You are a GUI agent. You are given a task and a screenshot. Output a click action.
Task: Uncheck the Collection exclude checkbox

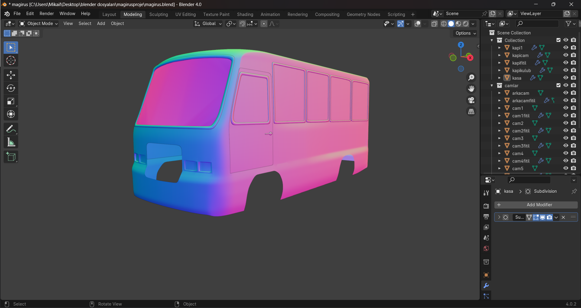pos(558,40)
